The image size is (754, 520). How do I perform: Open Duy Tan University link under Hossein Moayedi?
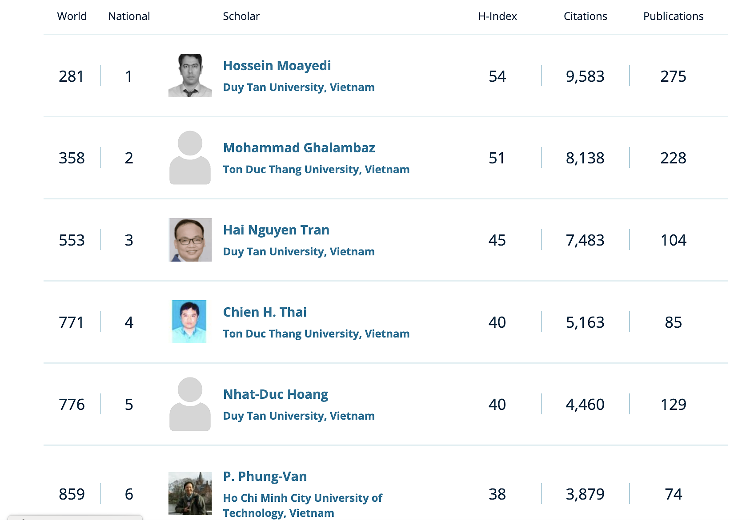point(298,87)
